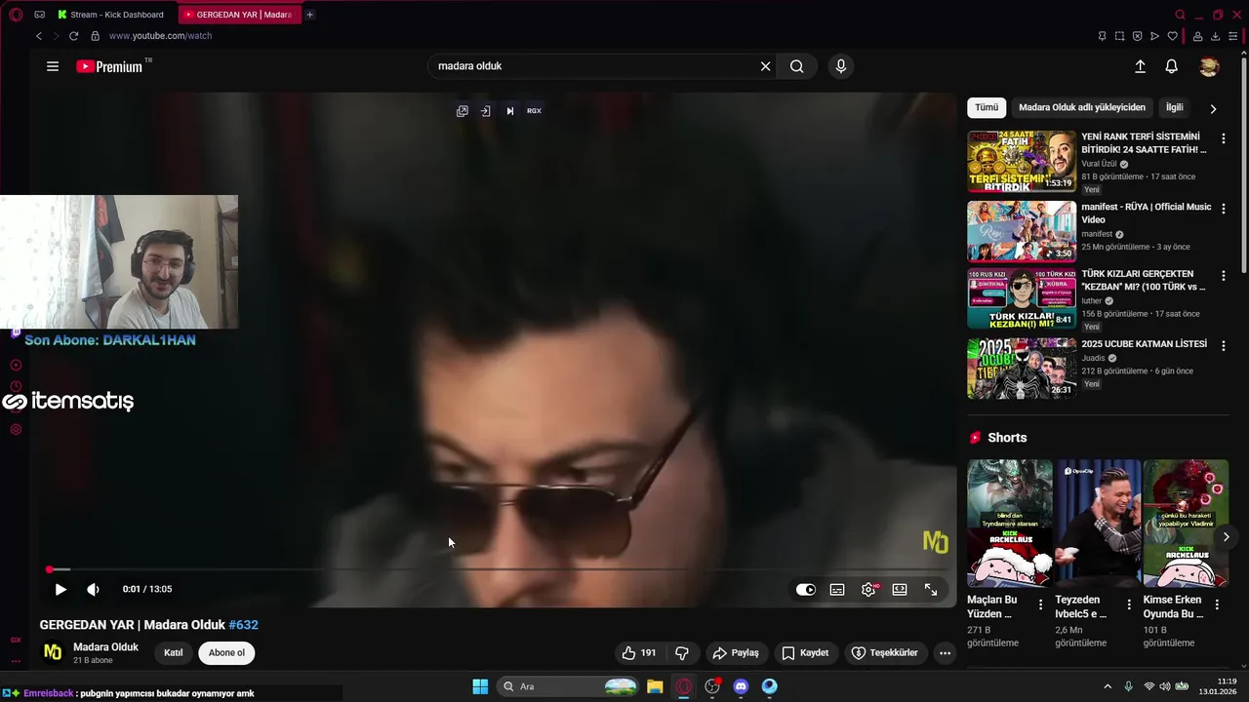Go back in browser history
The image size is (1249, 702).
click(39, 36)
